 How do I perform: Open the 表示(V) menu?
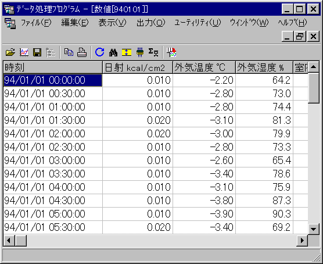coord(112,23)
